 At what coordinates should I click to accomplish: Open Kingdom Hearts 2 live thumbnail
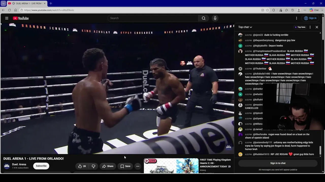171,166
